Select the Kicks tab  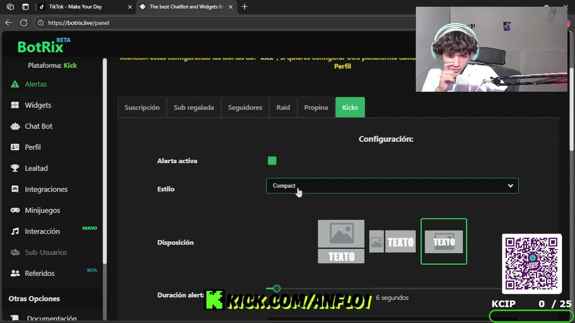350,107
